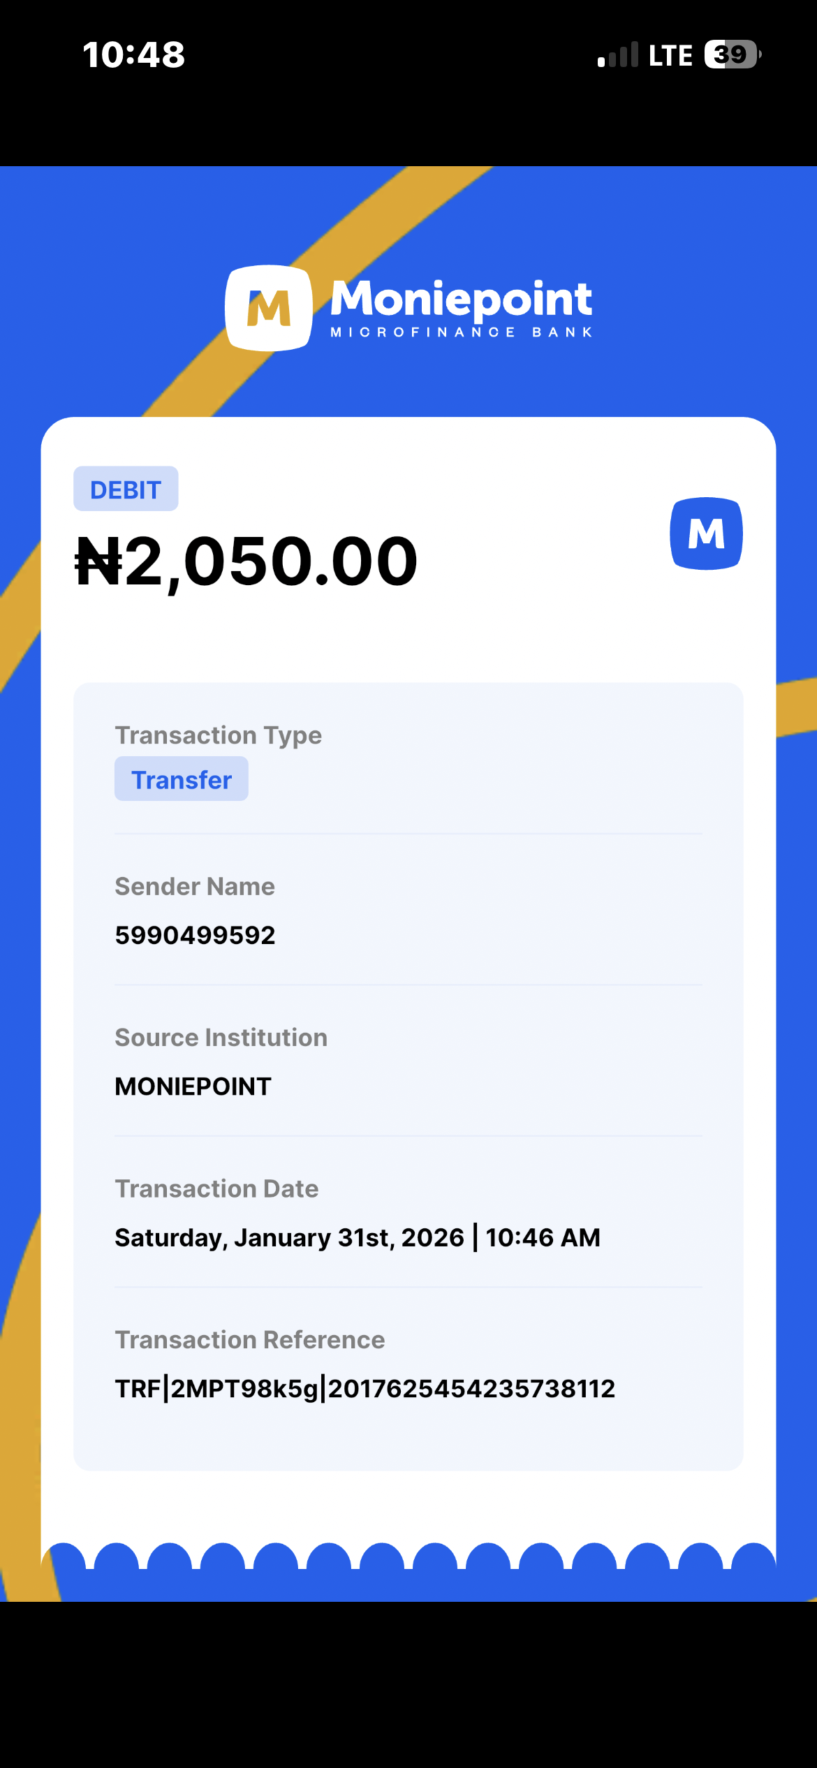
Task: Tap the LTE network indicator
Action: tap(670, 56)
